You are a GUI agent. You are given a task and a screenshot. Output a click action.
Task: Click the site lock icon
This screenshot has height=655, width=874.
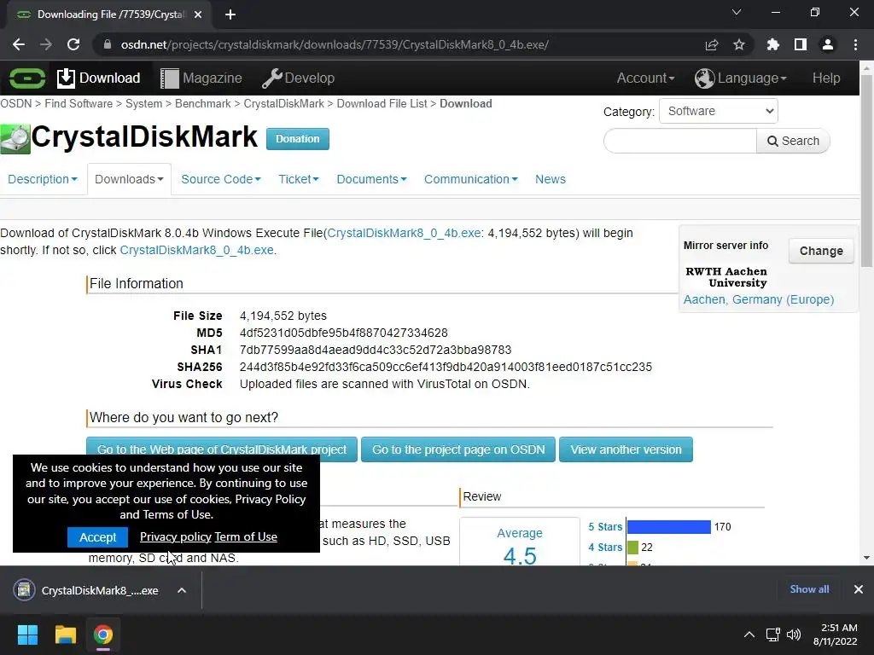point(108,44)
